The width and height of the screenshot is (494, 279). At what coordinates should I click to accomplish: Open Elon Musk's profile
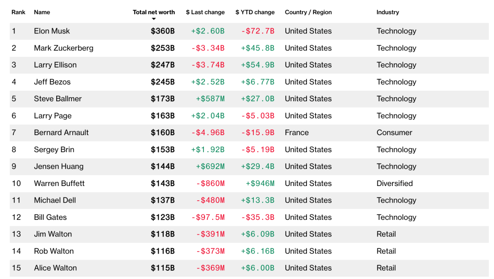(52, 31)
